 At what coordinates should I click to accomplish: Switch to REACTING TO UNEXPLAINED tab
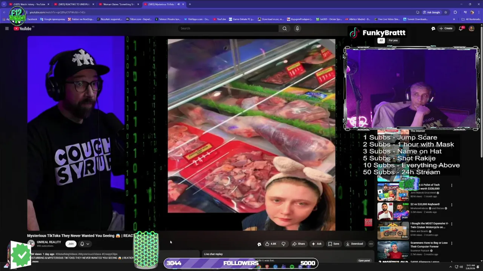coord(74,4)
